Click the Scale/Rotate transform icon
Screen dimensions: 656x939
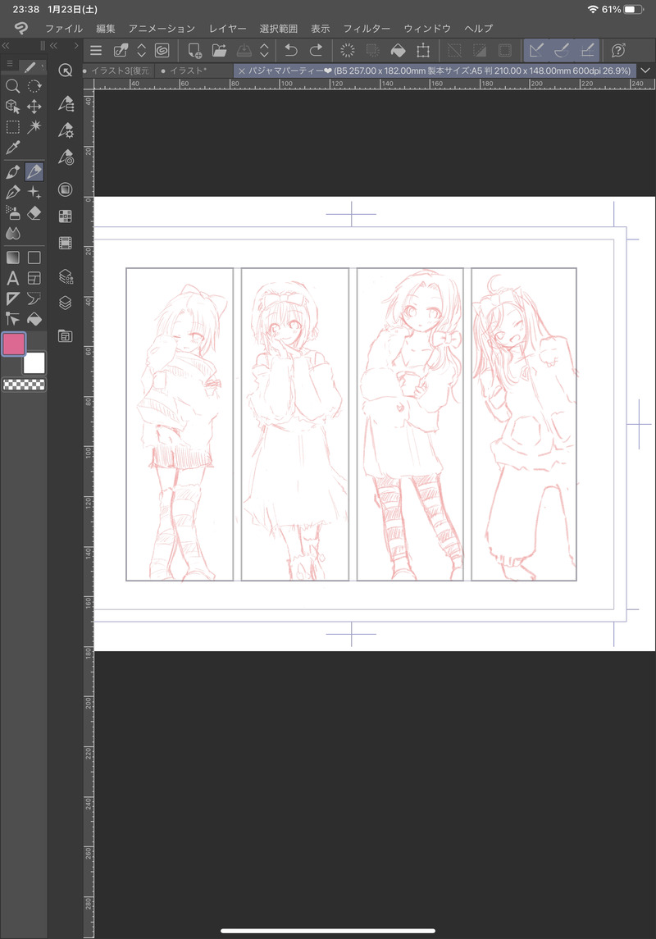tap(423, 50)
